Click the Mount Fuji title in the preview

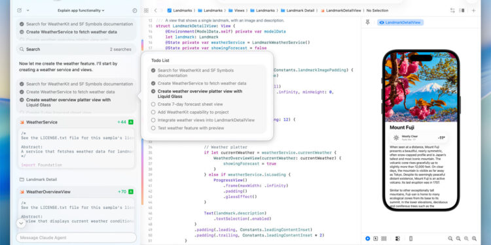[403, 127]
